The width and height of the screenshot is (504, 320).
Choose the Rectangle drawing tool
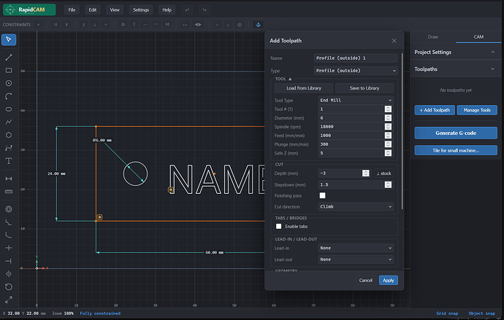pyautogui.click(x=9, y=70)
